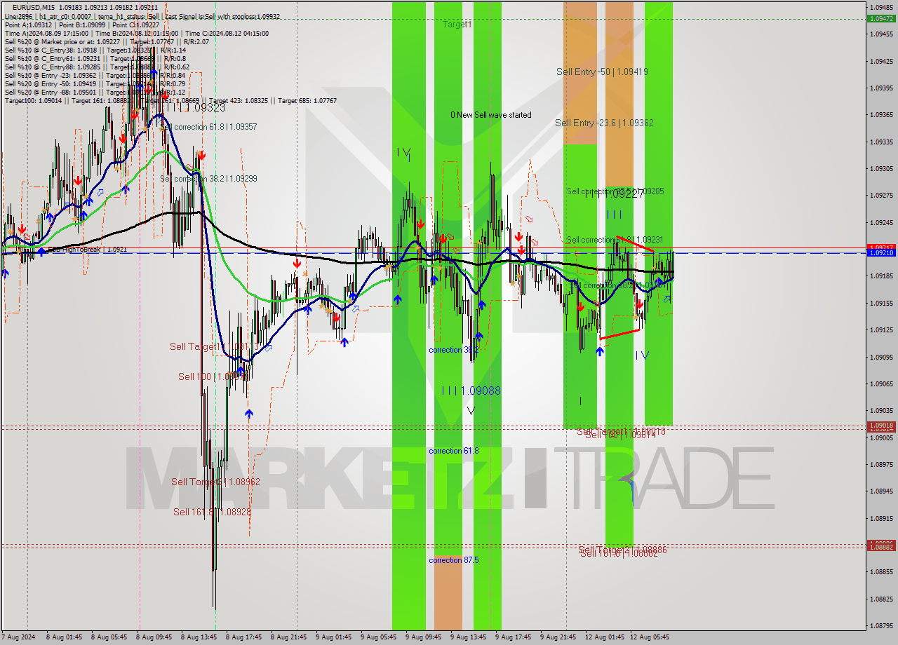Click the 1.09485 price axis label
Viewport: 898px width, 645px height.
coord(882,7)
